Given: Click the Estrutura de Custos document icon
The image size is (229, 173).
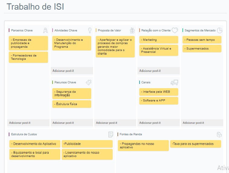Looking at the screenshot, I should pos(111,134).
